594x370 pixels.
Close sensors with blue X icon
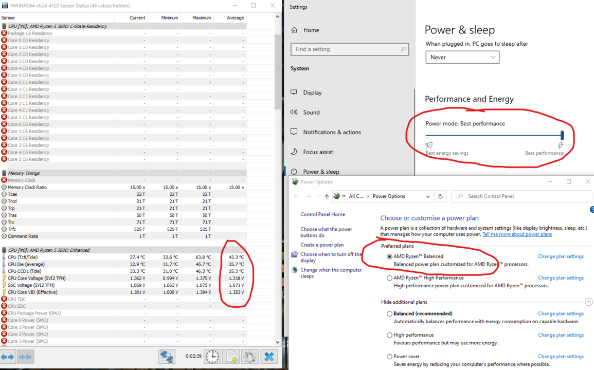[269, 356]
